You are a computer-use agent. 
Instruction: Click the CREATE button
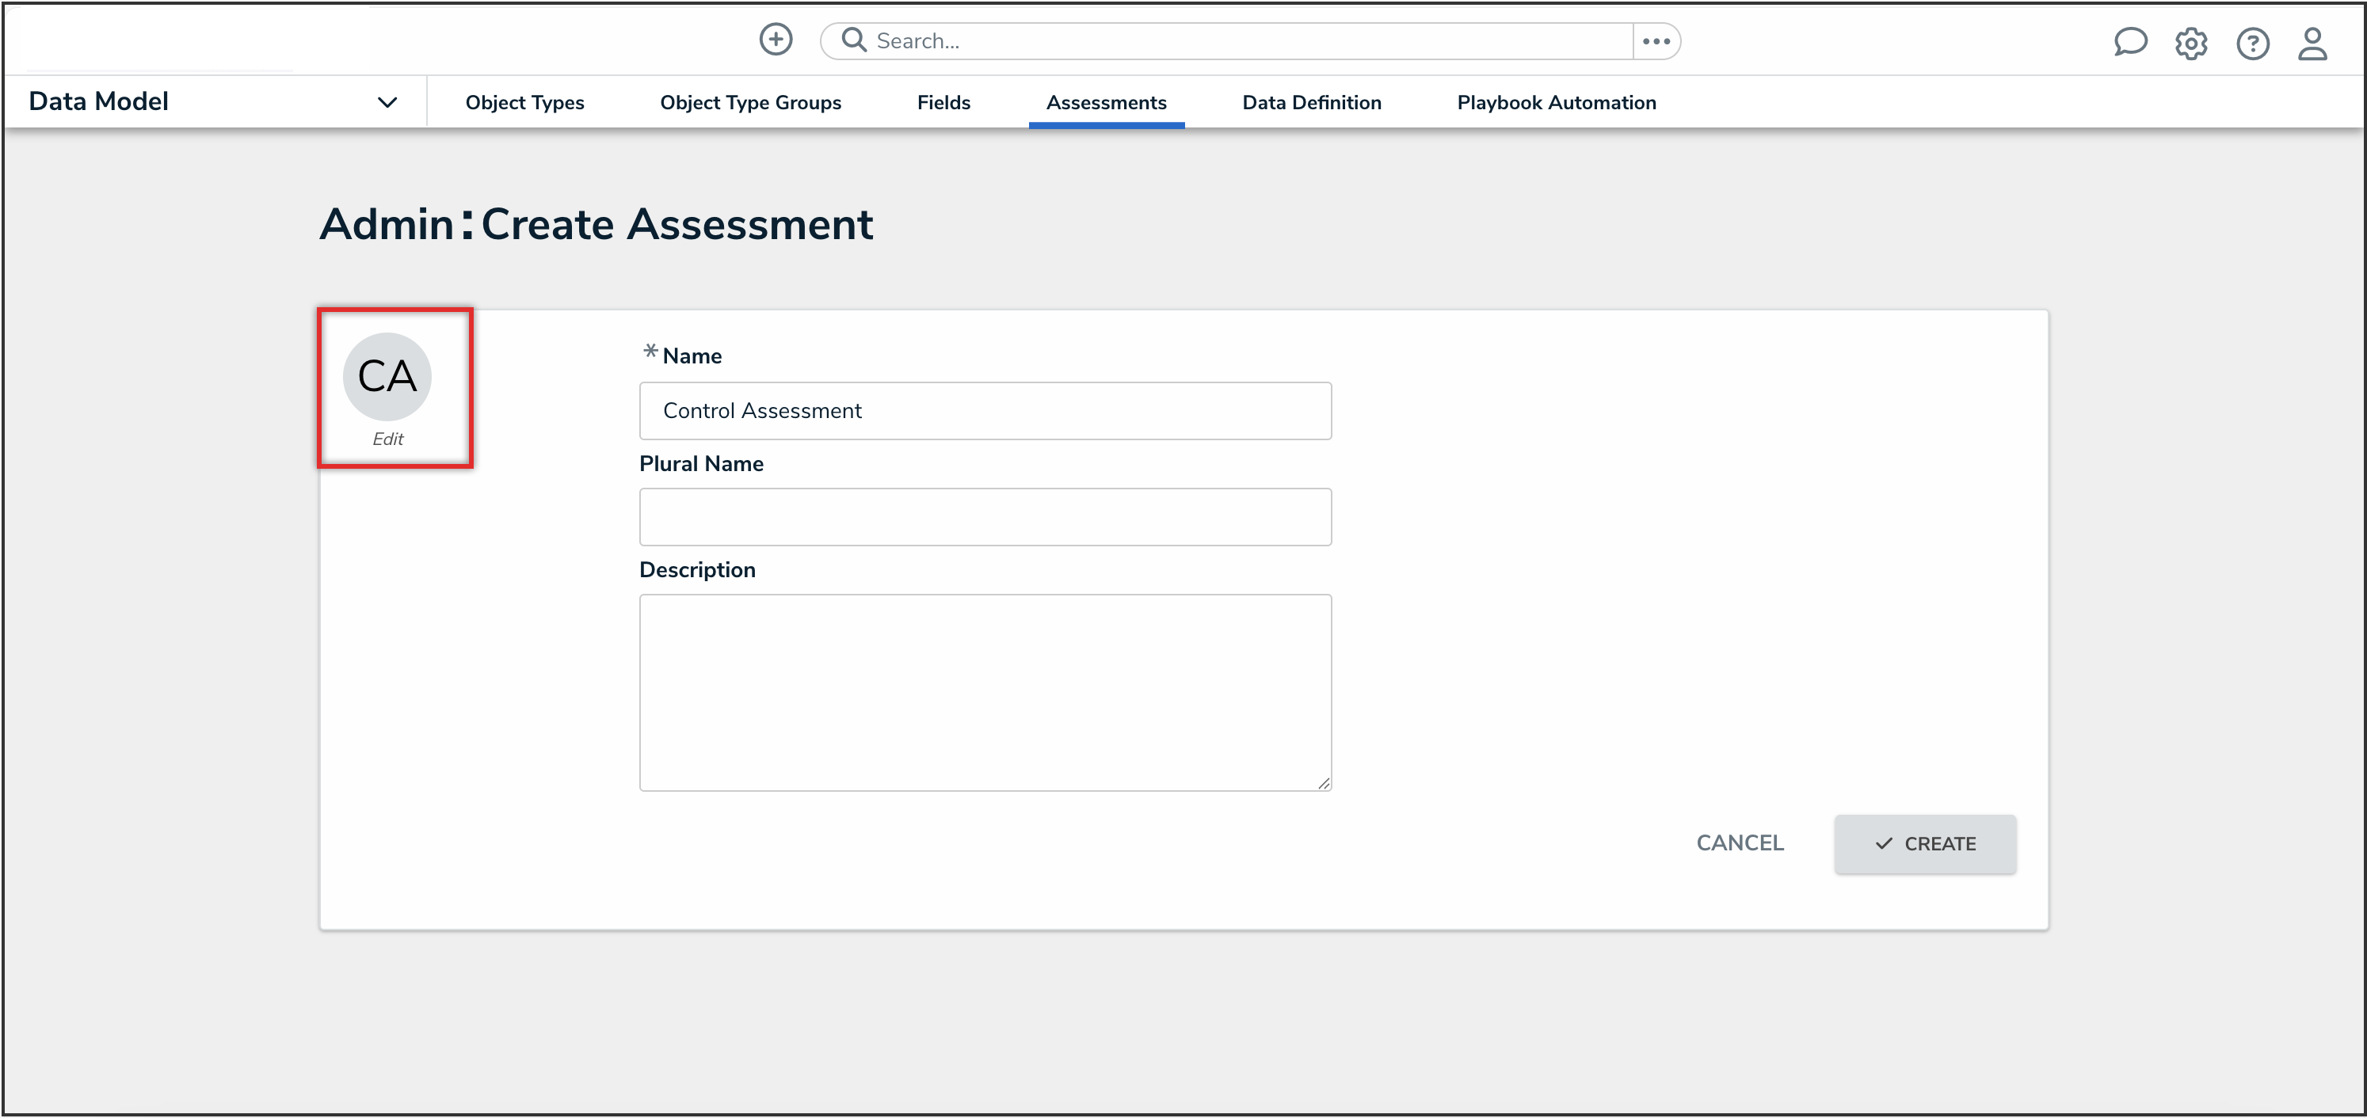1924,843
